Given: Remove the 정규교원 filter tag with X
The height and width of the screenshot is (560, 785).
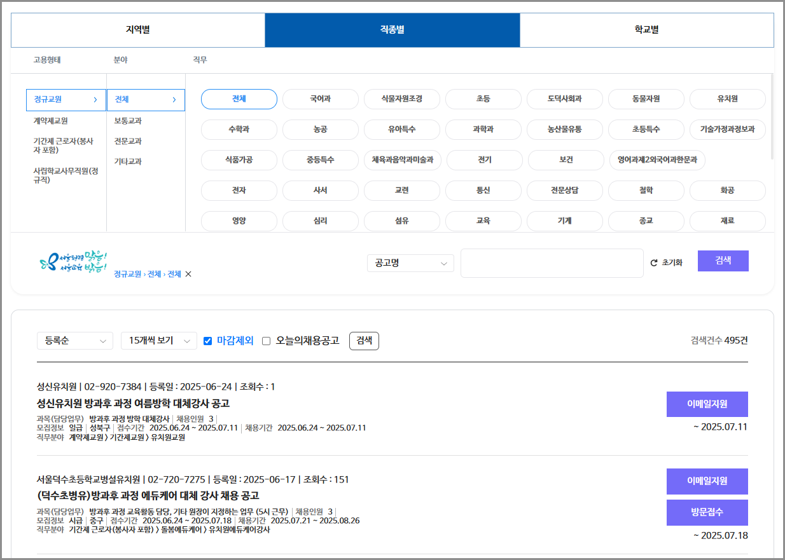Looking at the screenshot, I should tap(187, 274).
